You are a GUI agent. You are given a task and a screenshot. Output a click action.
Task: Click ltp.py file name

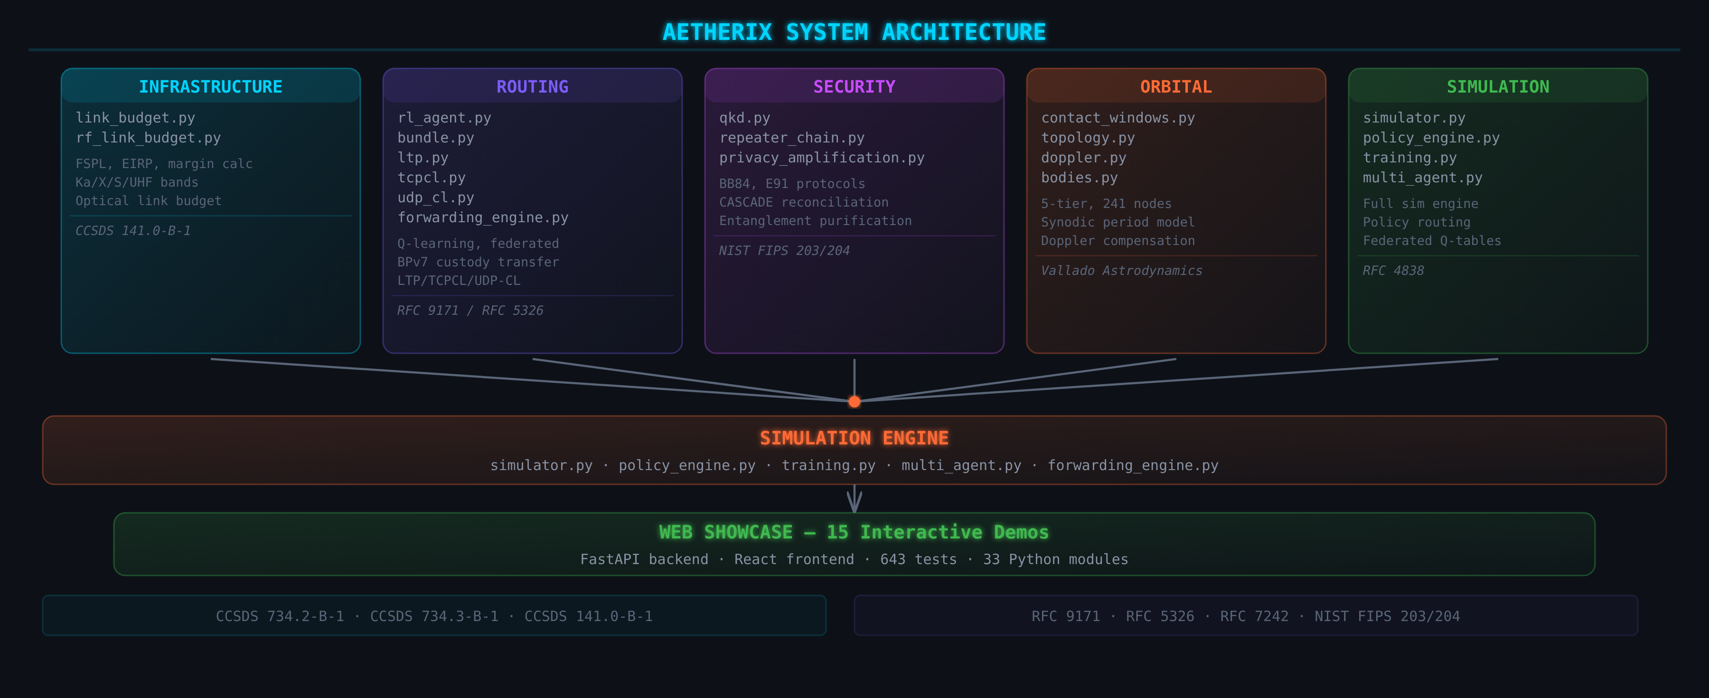click(423, 158)
